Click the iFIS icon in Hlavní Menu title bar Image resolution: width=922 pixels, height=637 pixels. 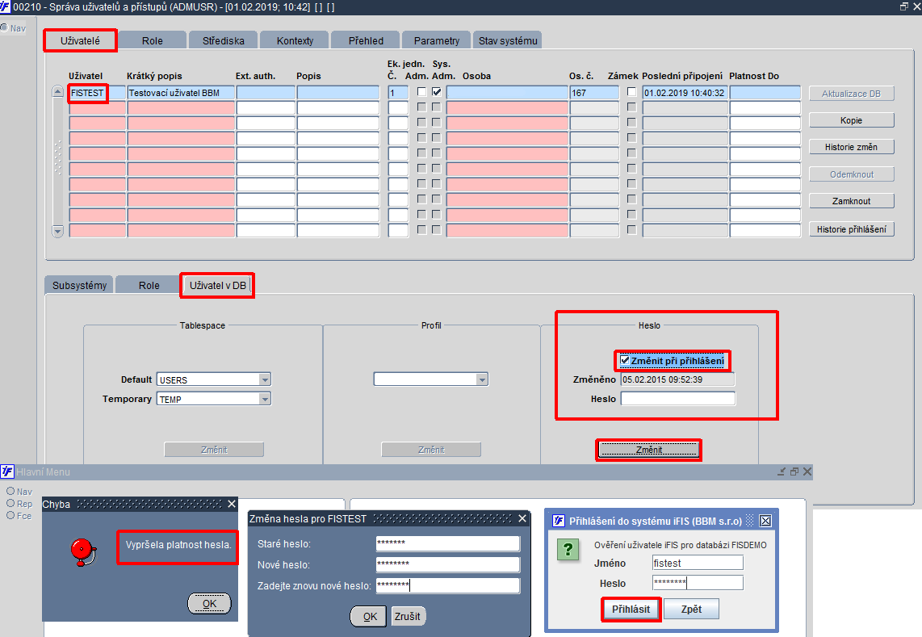click(7, 471)
